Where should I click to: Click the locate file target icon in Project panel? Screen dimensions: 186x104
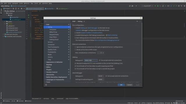13,9
